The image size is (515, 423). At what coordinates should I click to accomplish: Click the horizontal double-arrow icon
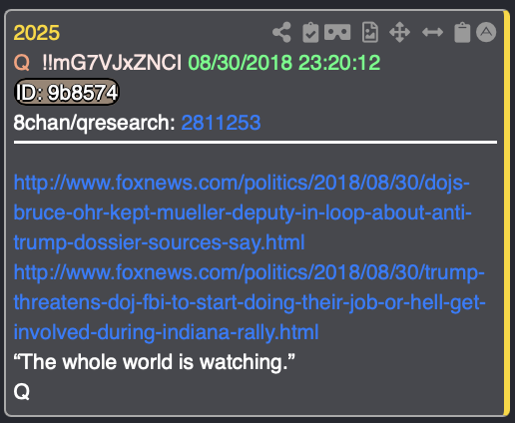point(432,32)
